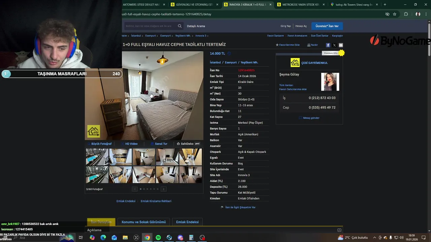Open Copilot from the taskbar
The image size is (431, 242).
click(92, 238)
